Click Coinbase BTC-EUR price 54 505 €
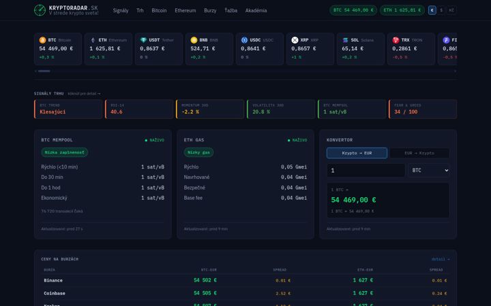Viewport: 491px width, 306px height. tap(205, 293)
